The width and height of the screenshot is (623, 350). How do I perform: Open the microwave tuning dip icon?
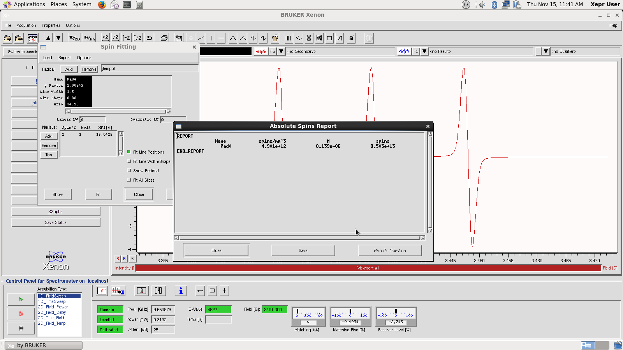pyautogui.click(x=102, y=291)
